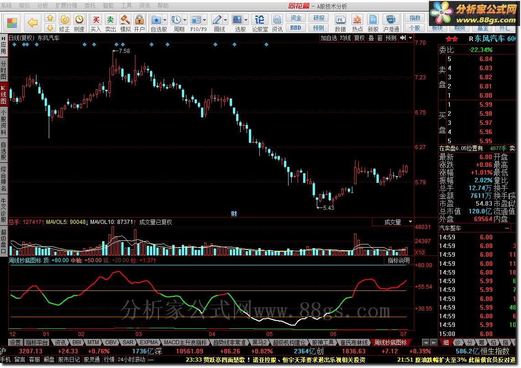This screenshot has width=521, height=368.
Task: Click the 加自选 add-to-watchlist button
Action: coord(329,38)
